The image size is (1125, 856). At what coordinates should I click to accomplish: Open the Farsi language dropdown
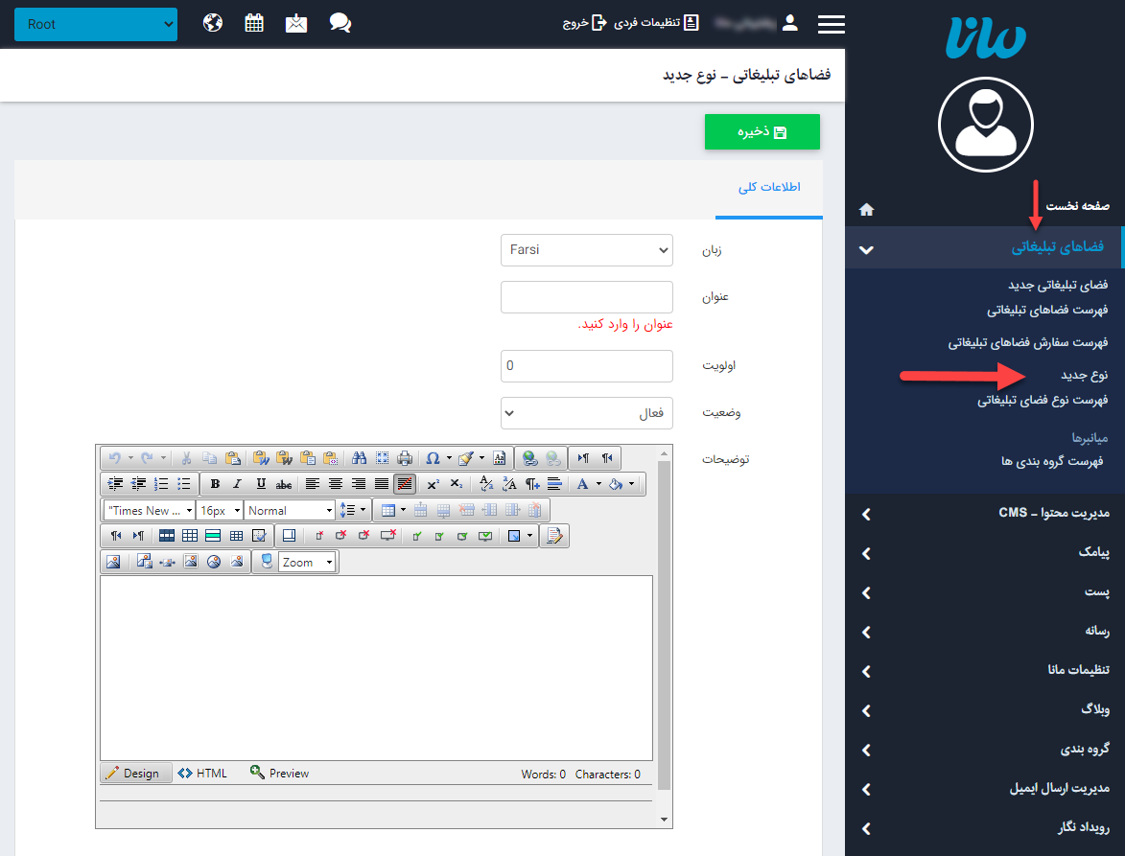tap(586, 250)
